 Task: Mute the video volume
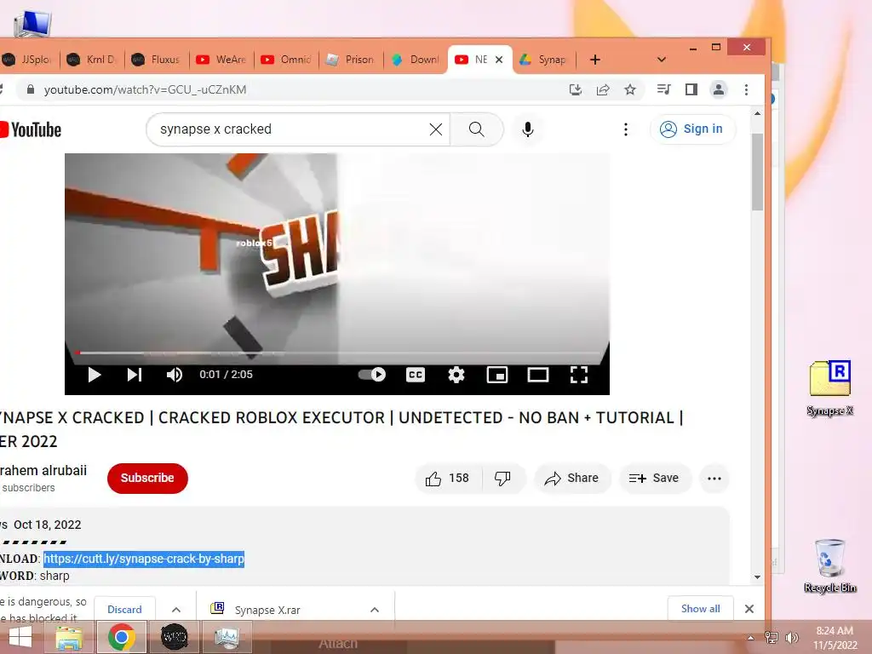[175, 375]
